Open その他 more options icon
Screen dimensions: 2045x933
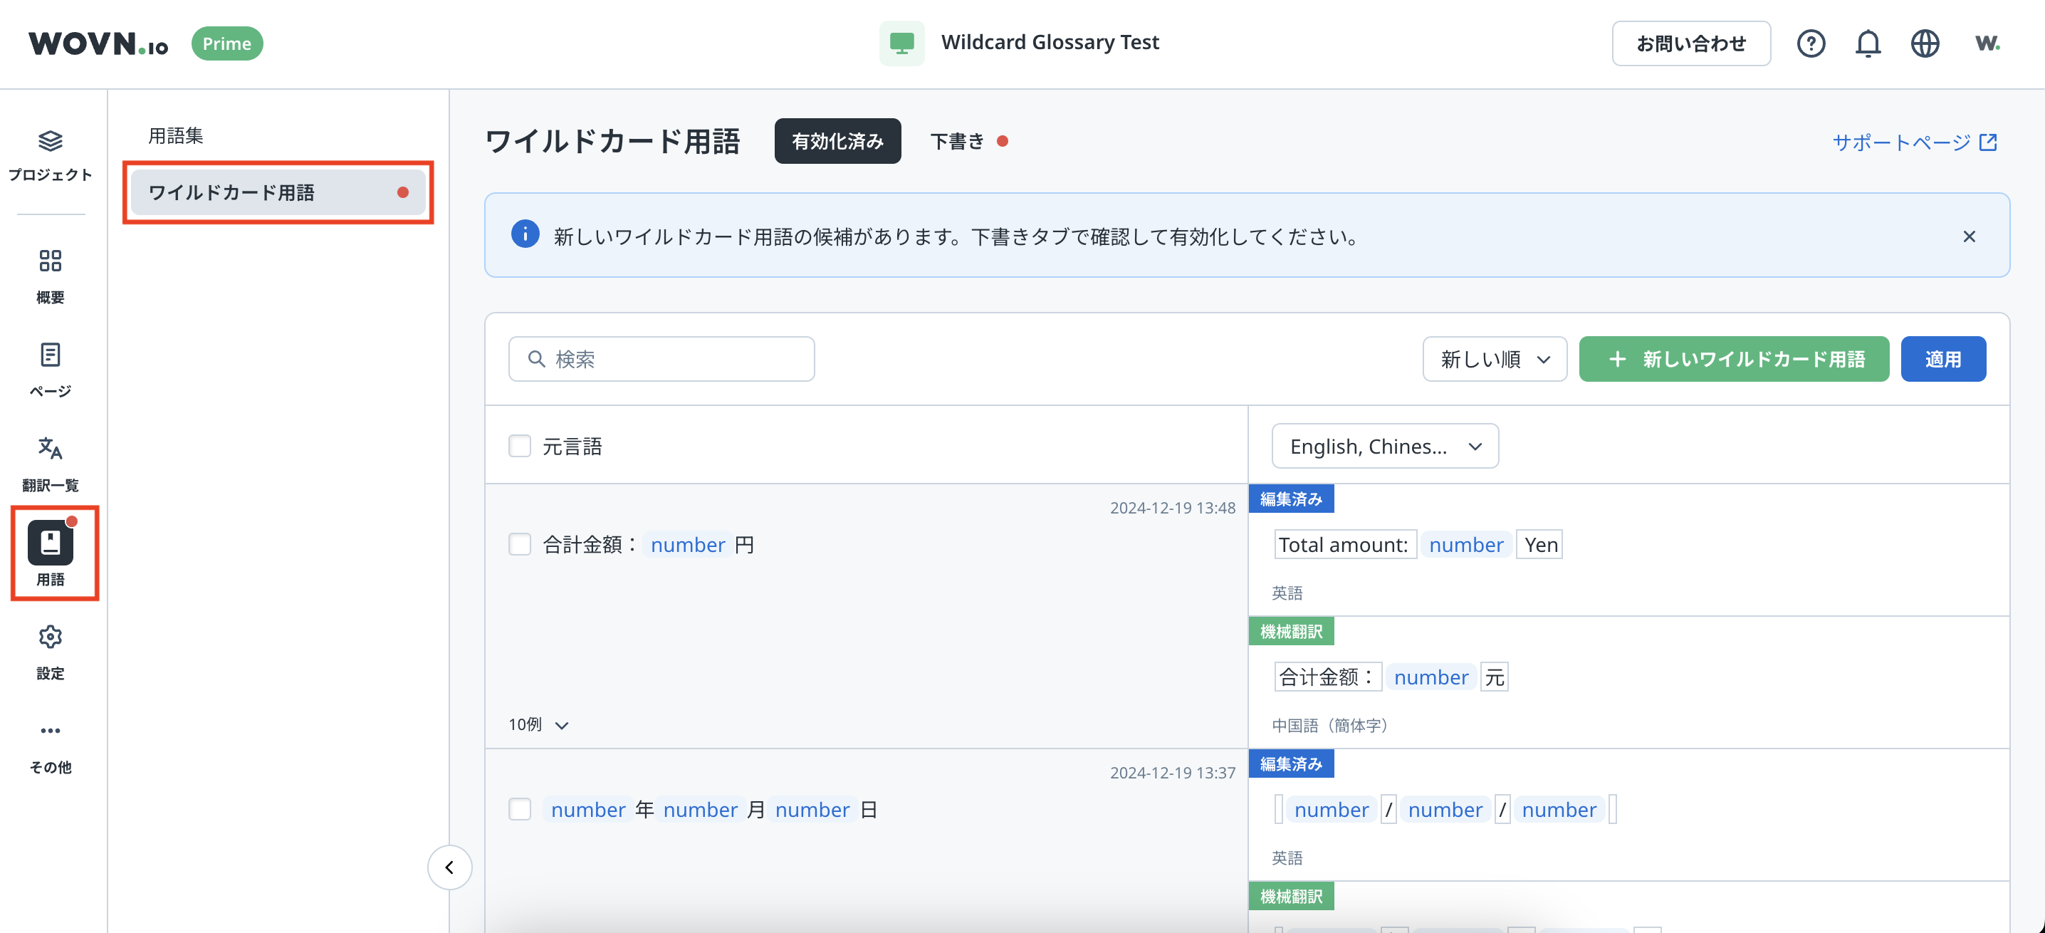[x=50, y=731]
